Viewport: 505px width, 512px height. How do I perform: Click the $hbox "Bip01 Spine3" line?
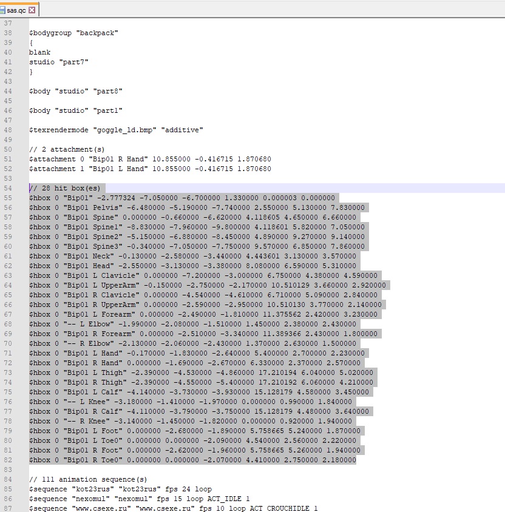(197, 246)
